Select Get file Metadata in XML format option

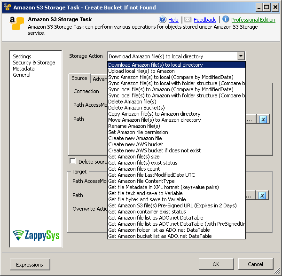176,187
